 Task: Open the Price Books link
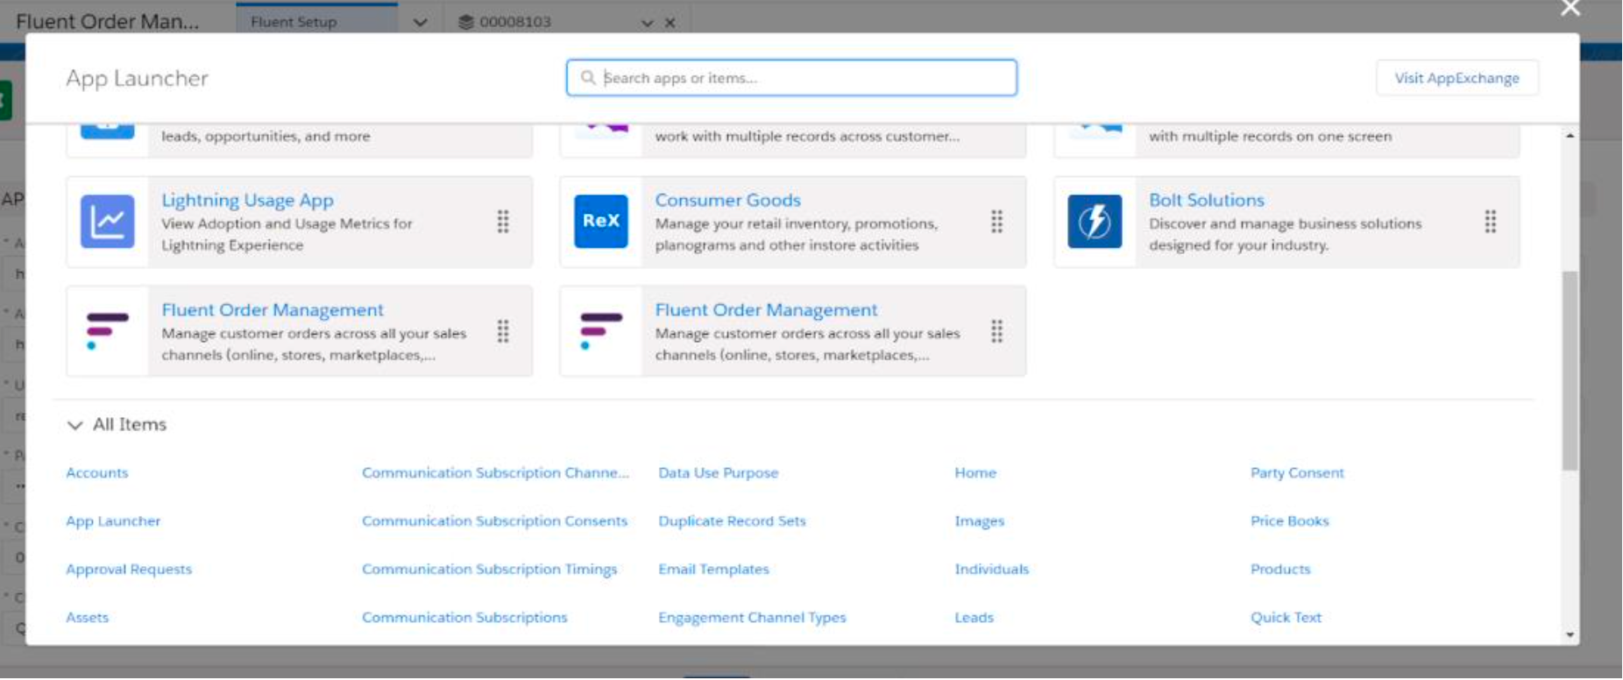click(x=1289, y=521)
